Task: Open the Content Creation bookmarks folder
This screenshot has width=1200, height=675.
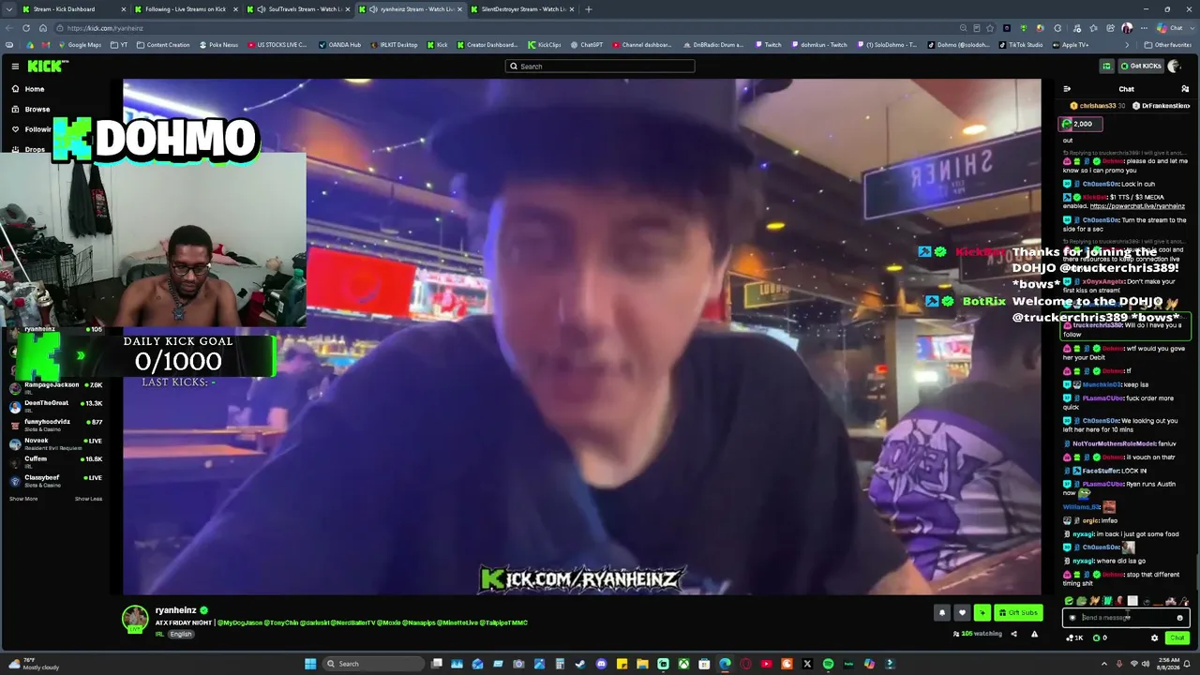Action: [163, 45]
